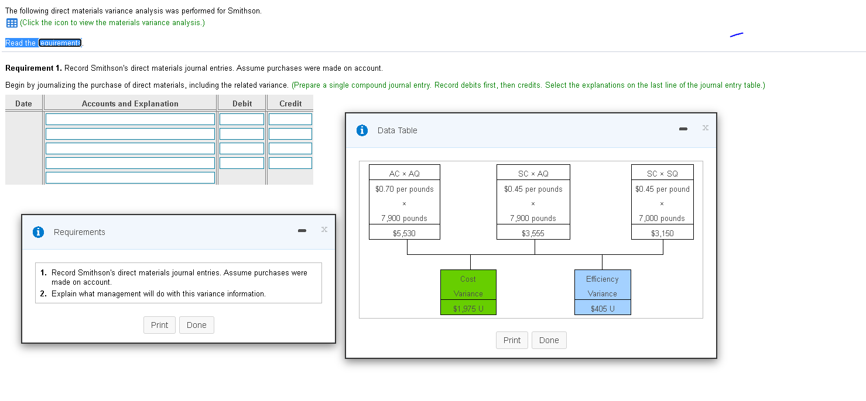This screenshot has height=401, width=866.
Task: Collapse the Data Table window
Action: [x=683, y=128]
